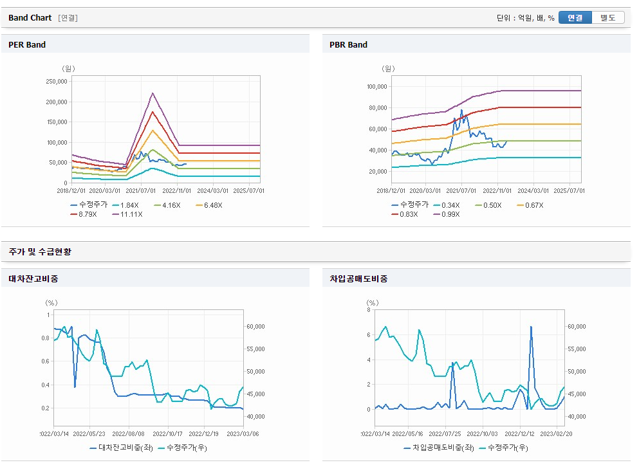Toggle the 차입공매도비중(좌) legend entry
This screenshot has width=639, height=465.
(x=439, y=448)
